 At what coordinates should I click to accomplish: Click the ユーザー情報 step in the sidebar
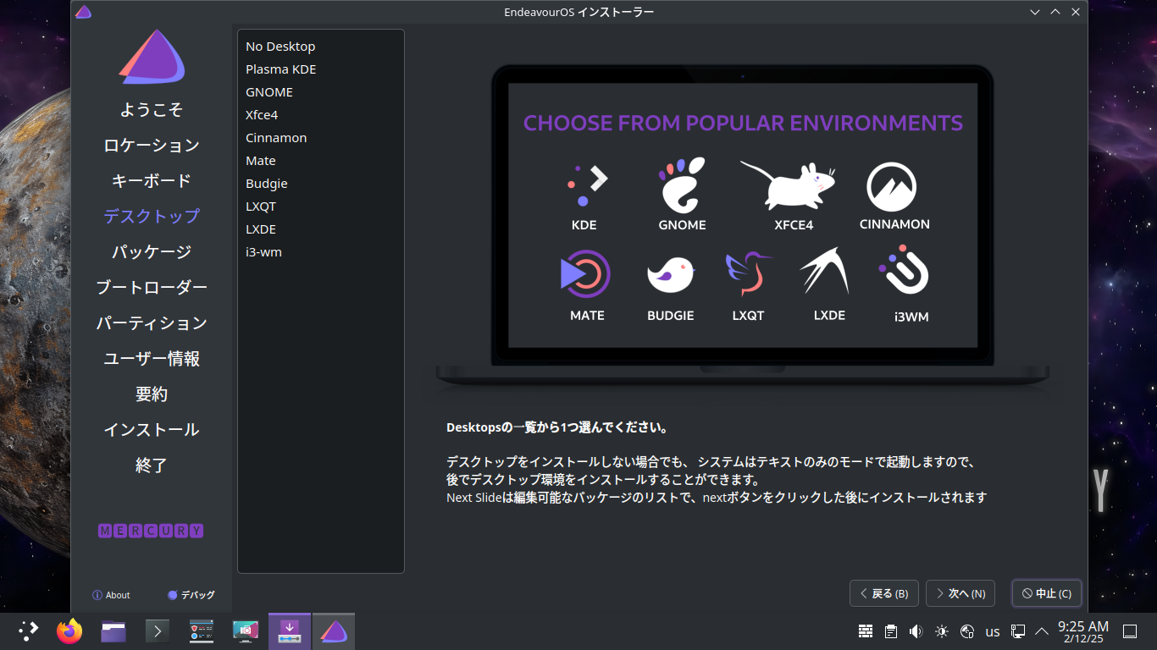(x=152, y=359)
